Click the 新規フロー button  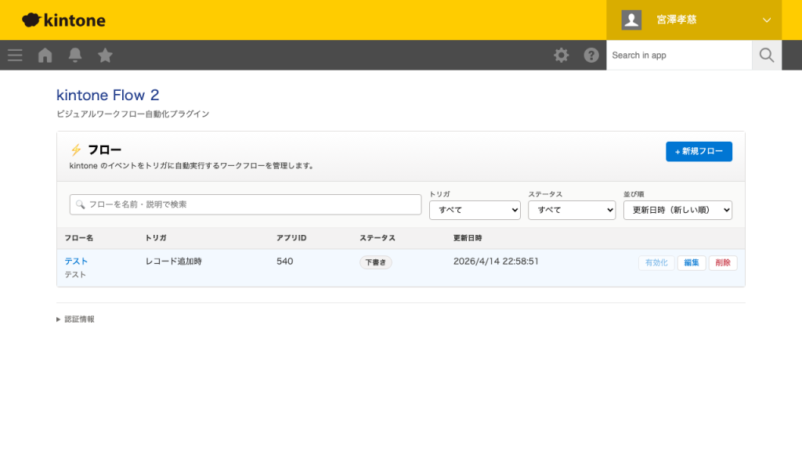[x=699, y=151]
